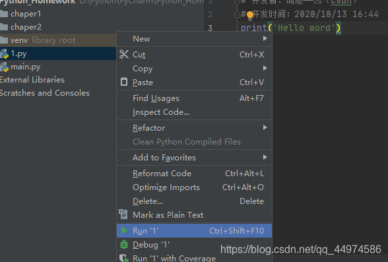The height and width of the screenshot is (262, 388).
Task: Click the chaper1 folder icon
Action: pos(4,14)
